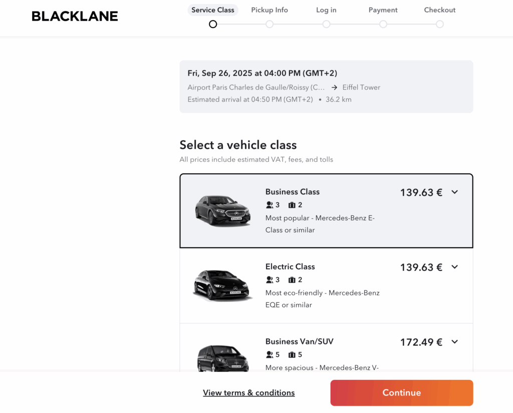Click luggage icon in Electric Class card

click(292, 280)
